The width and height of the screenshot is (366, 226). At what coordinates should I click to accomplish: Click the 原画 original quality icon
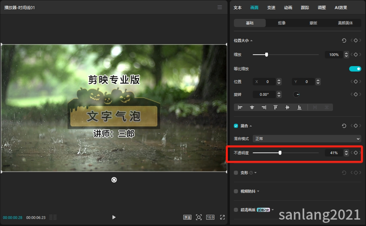pos(187,217)
